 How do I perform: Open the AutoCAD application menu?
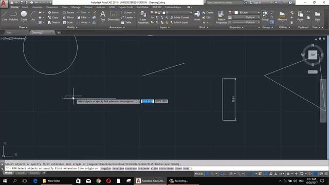(4, 4)
